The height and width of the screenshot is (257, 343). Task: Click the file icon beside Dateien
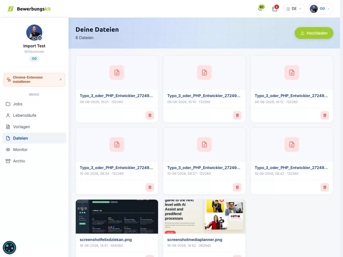8,138
